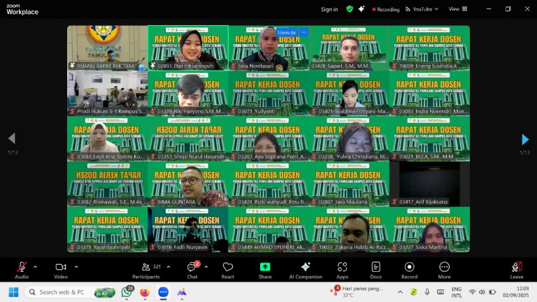537x302 pixels.
Task: Go to next gallery page with right arrow
Action: pos(525,139)
